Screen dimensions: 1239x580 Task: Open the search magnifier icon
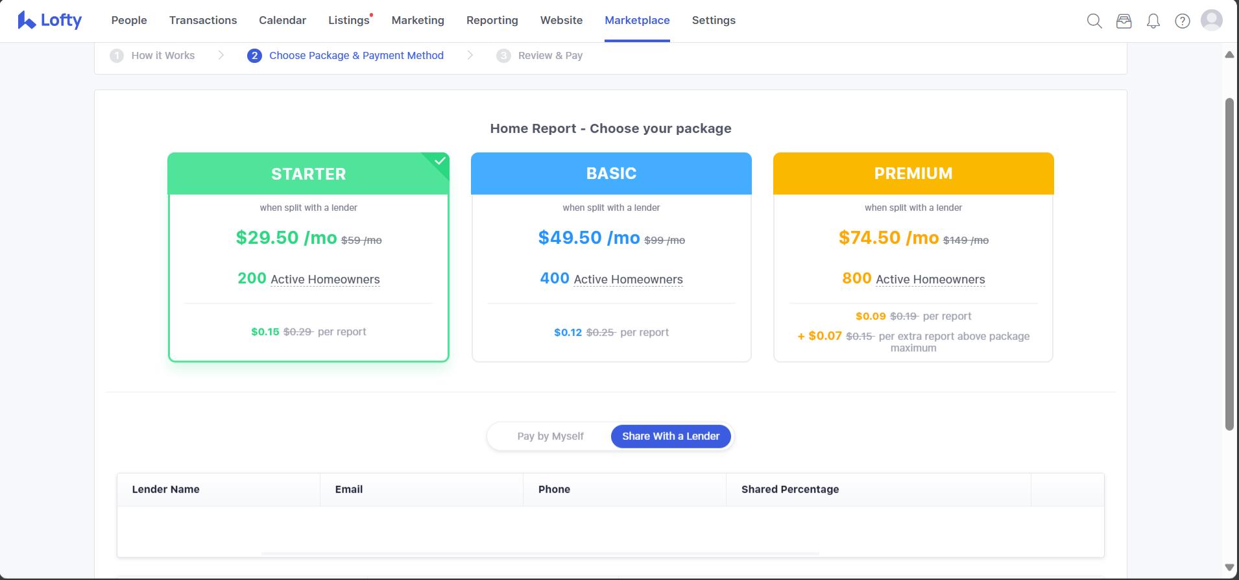tap(1094, 21)
